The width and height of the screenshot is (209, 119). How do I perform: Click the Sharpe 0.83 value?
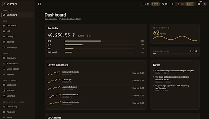[x=138, y=88]
